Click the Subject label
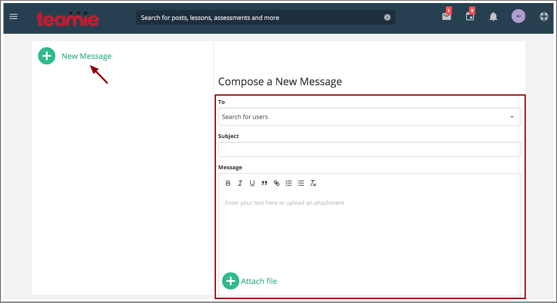557x303 pixels. point(229,136)
